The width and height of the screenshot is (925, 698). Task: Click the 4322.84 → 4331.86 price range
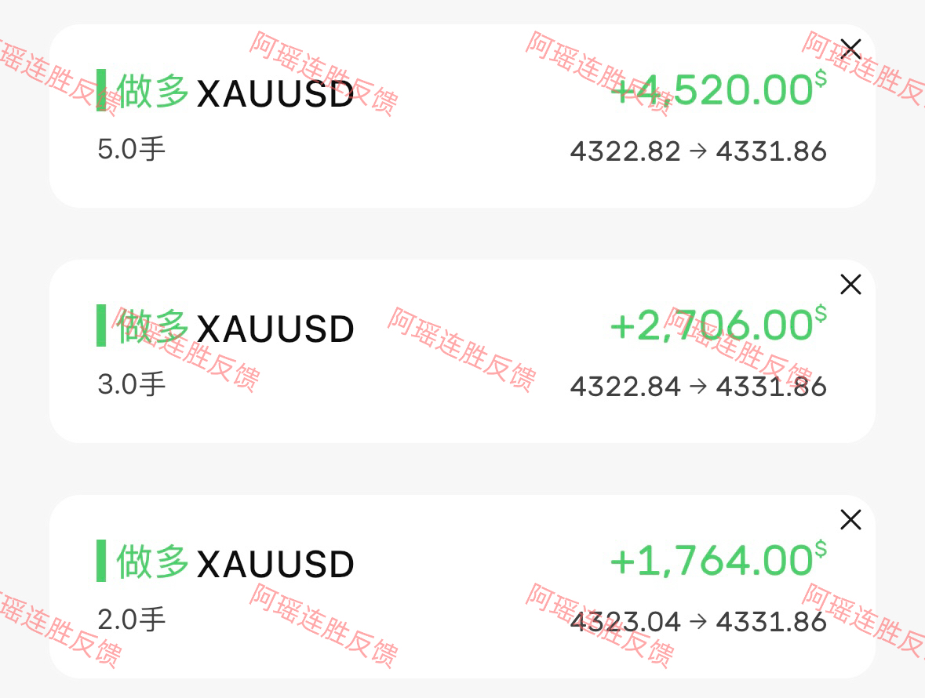point(698,387)
